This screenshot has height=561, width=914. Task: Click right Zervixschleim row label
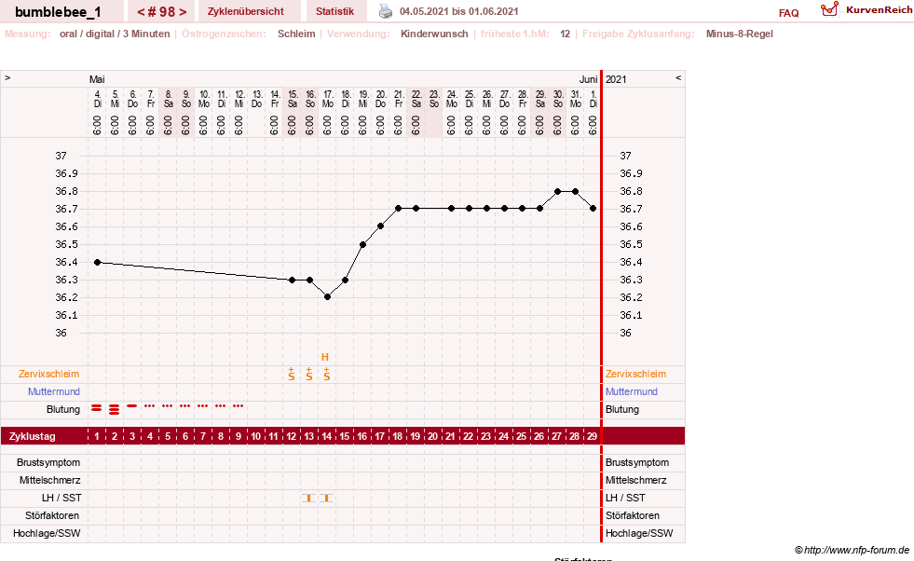(635, 374)
